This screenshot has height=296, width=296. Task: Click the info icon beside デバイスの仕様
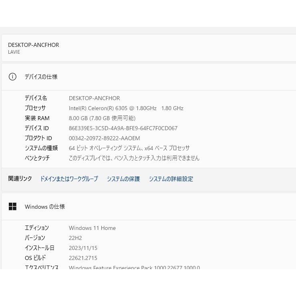click(x=12, y=77)
